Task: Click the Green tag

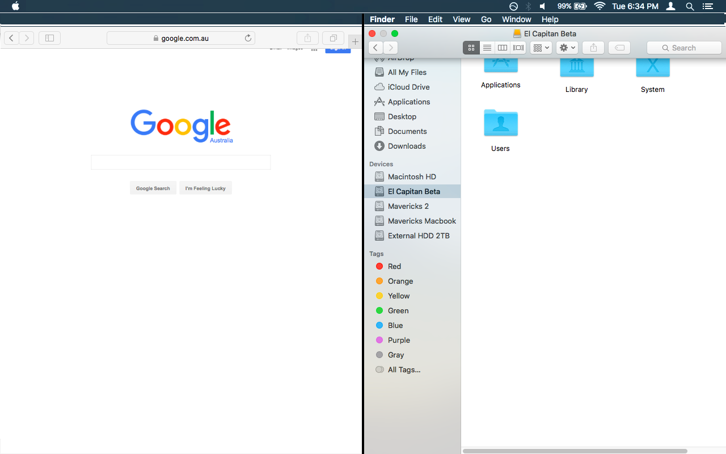Action: tap(412, 310)
